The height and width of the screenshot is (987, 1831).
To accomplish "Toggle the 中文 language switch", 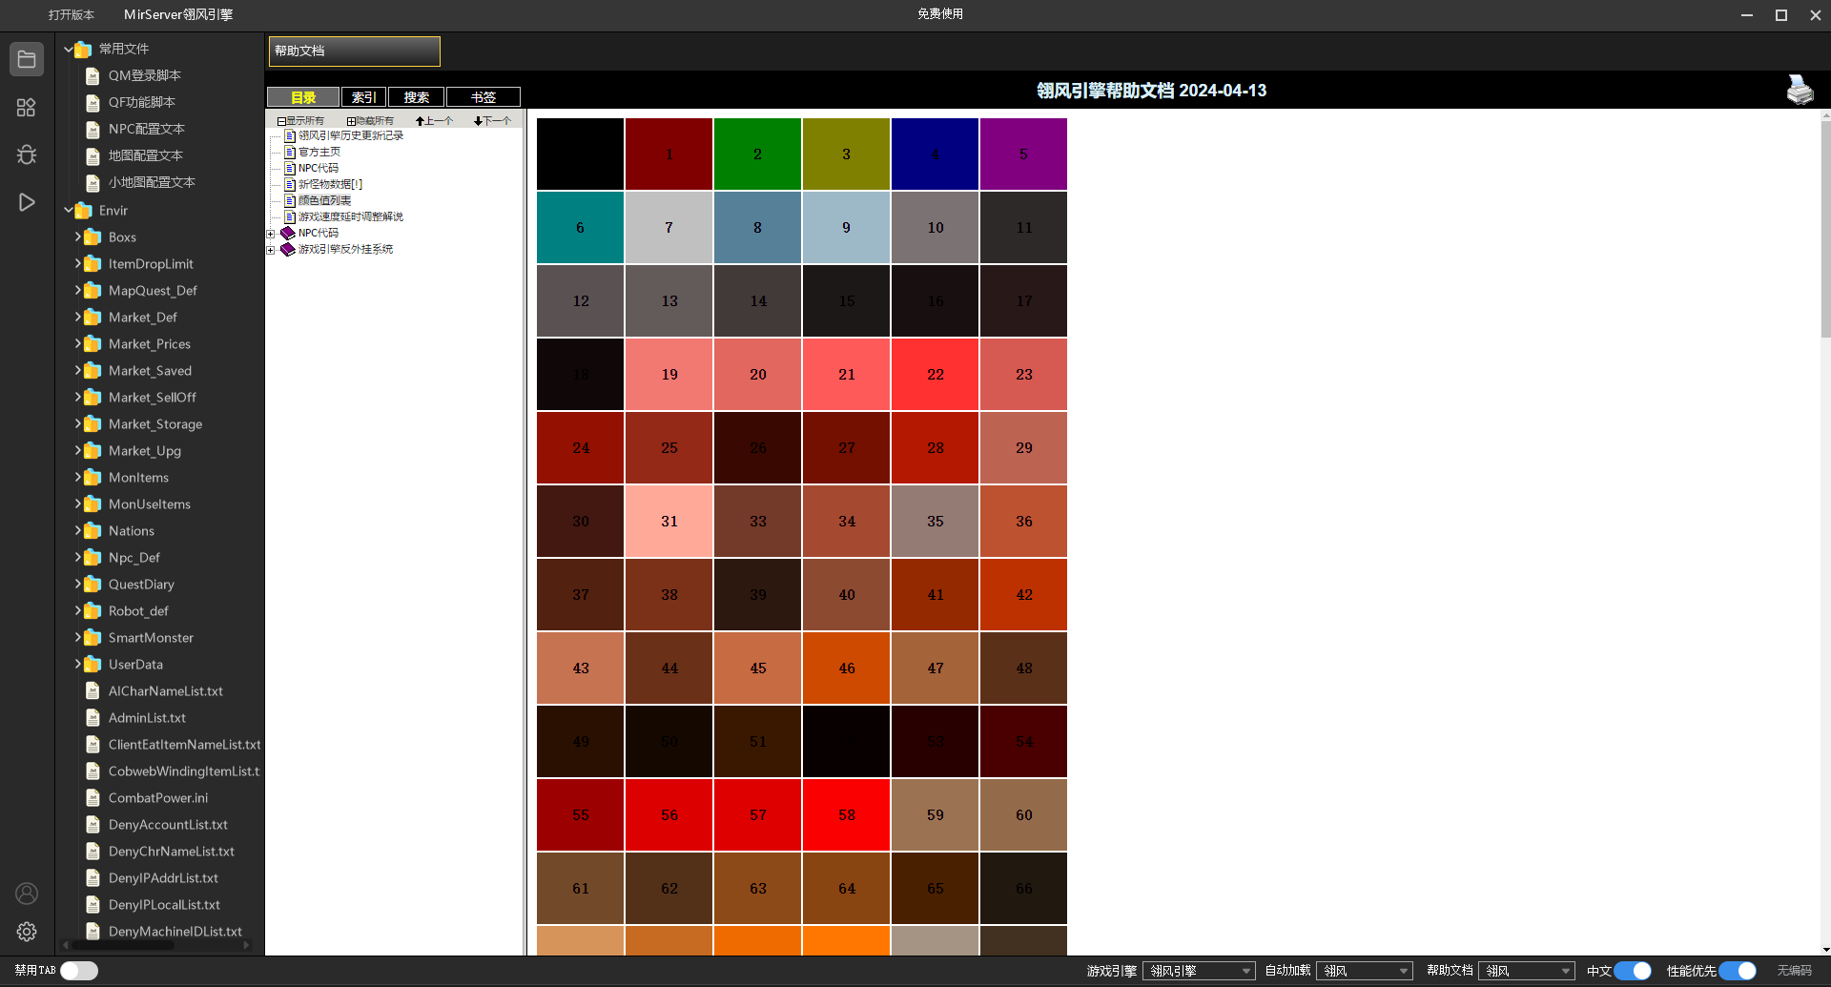I will tap(1633, 970).
